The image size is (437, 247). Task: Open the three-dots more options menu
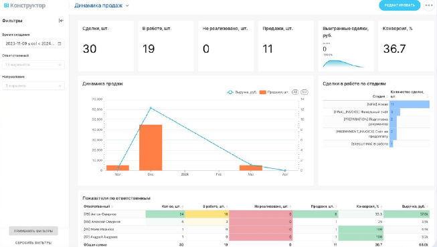[x=429, y=5]
